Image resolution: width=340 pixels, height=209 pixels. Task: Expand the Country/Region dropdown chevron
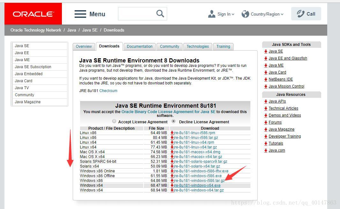coord(282,14)
